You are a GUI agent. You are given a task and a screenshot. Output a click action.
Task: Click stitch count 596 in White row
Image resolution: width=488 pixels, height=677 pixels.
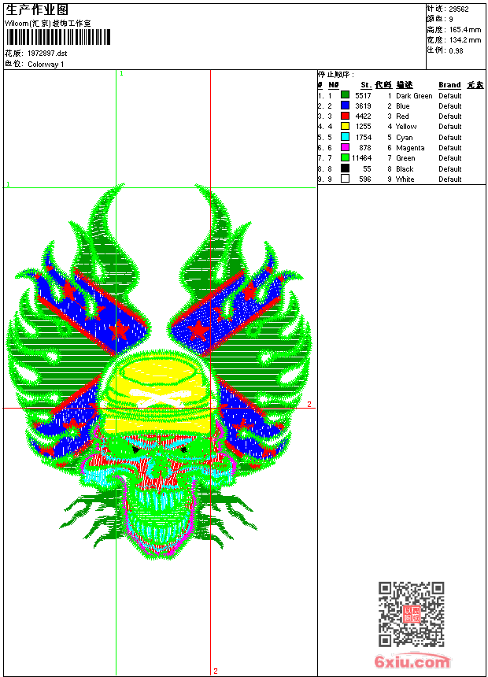(365, 179)
